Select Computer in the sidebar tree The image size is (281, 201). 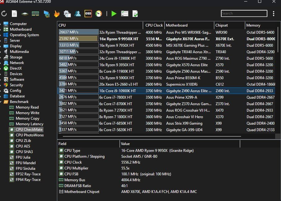coord(18,24)
